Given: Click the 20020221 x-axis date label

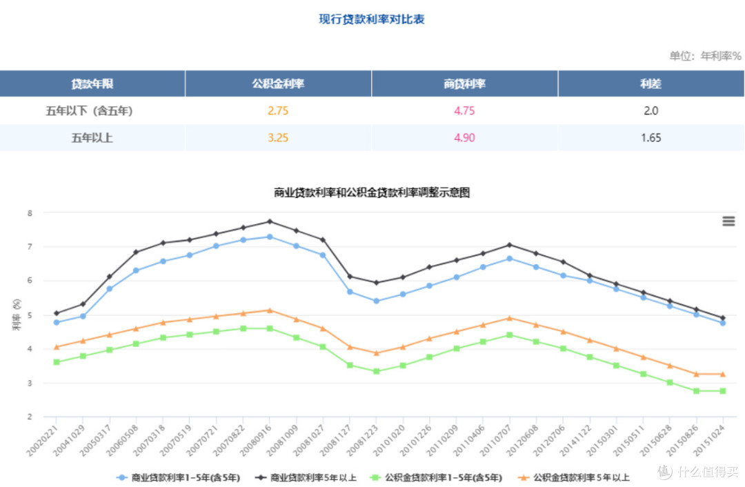Looking at the screenshot, I should tap(42, 441).
